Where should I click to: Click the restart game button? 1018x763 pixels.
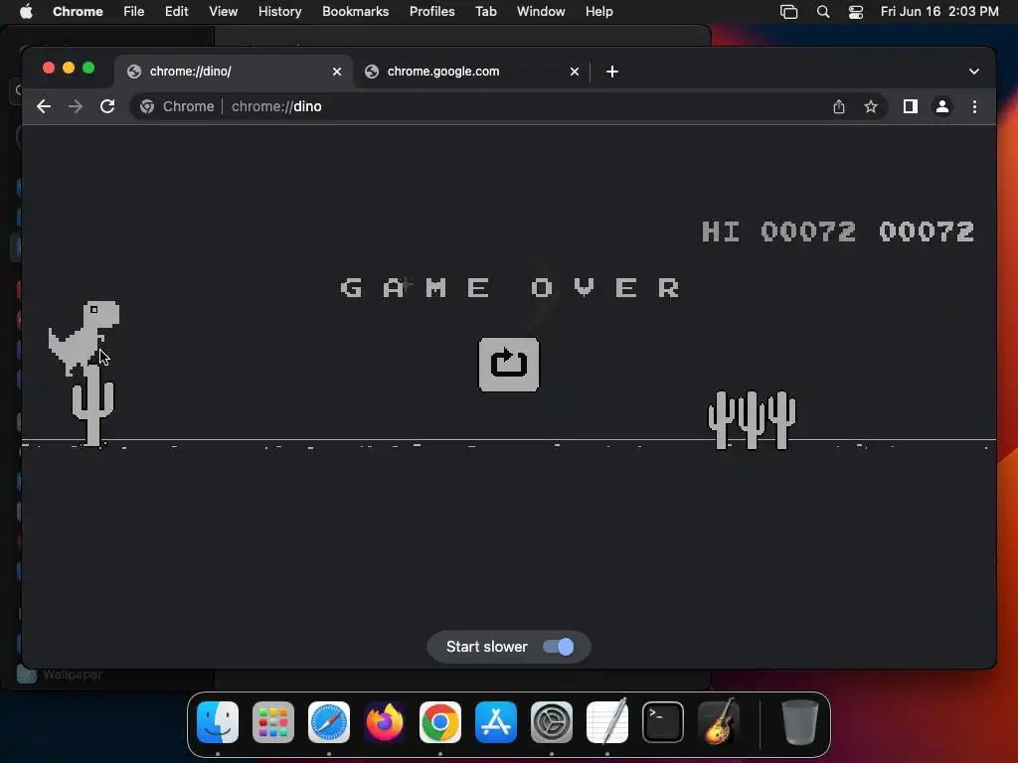(508, 364)
